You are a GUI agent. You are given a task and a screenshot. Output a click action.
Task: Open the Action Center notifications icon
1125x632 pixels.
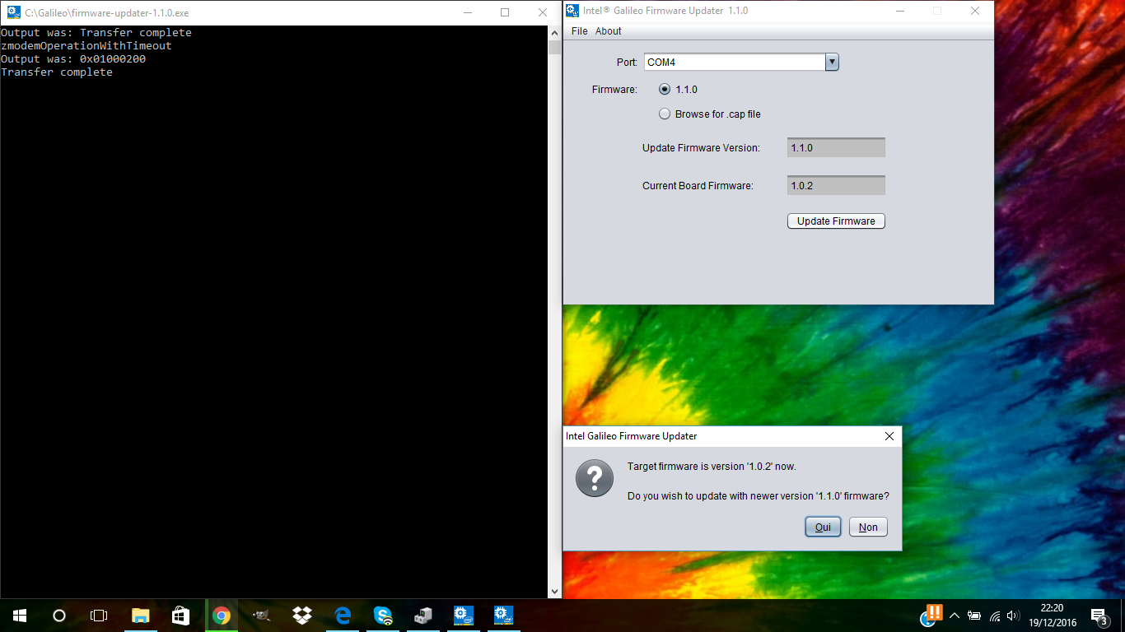[x=1099, y=616]
